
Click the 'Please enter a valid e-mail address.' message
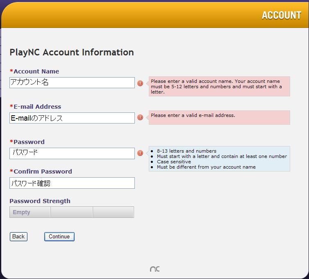(193, 115)
